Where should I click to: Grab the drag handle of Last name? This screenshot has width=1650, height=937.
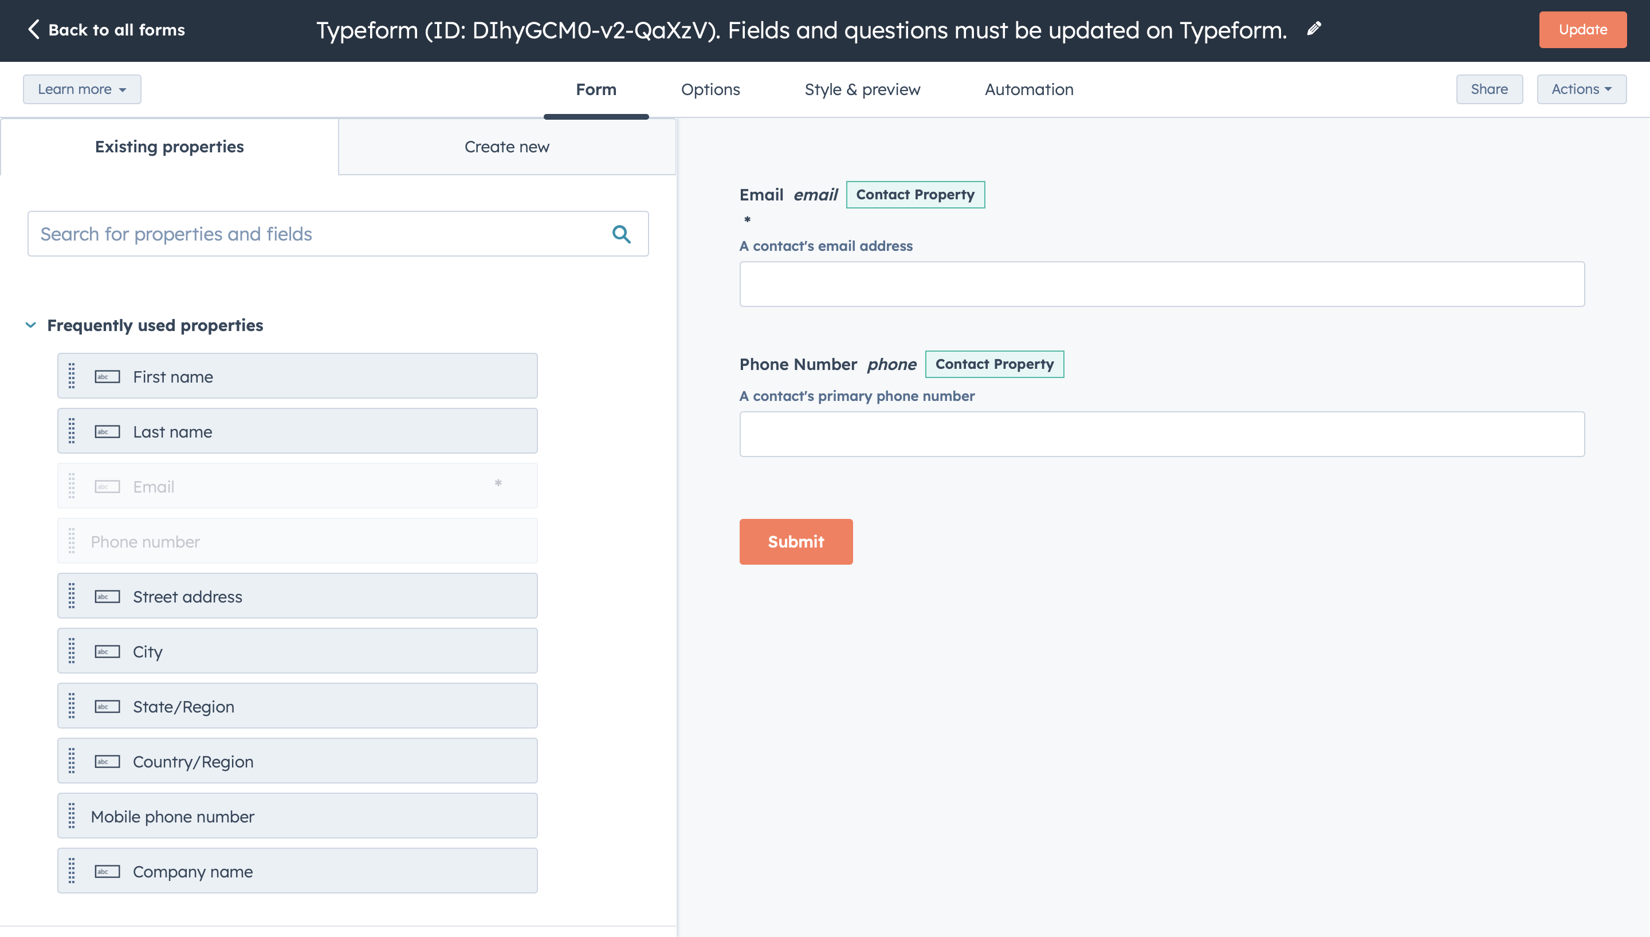(x=72, y=431)
